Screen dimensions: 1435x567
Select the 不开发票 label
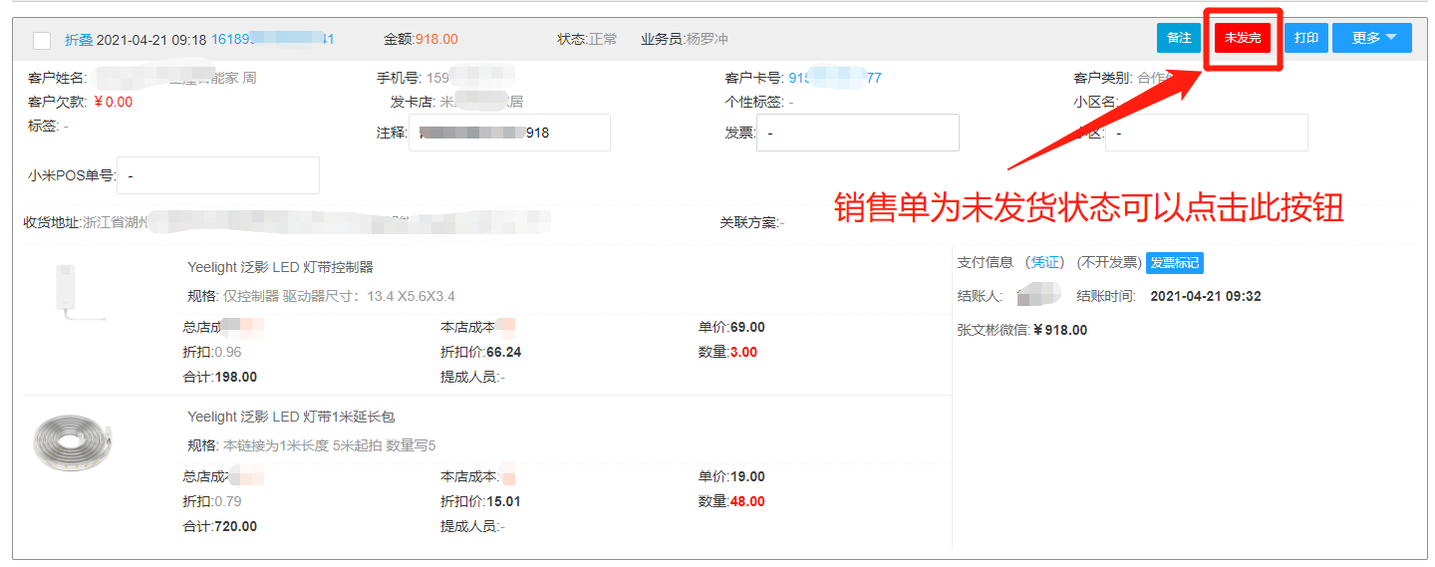[x=1109, y=262]
